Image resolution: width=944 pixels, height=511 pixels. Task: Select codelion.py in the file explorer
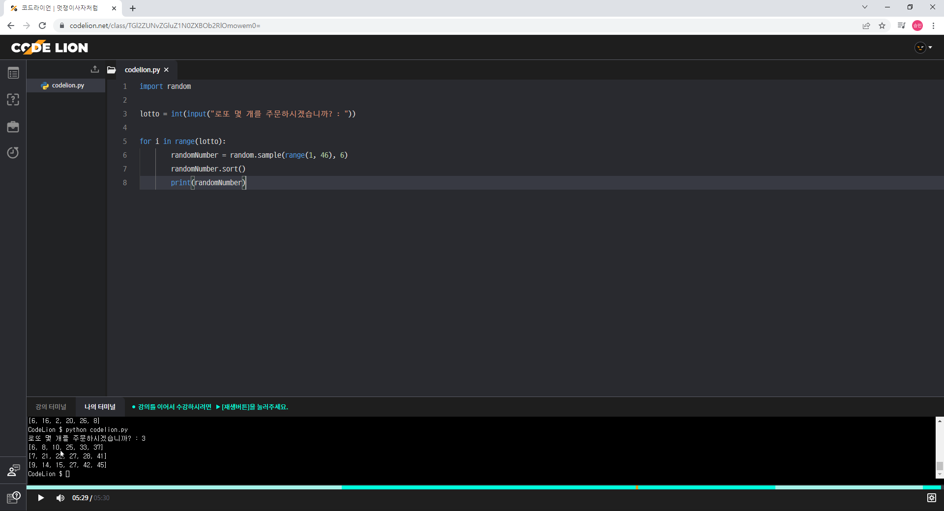click(x=67, y=85)
